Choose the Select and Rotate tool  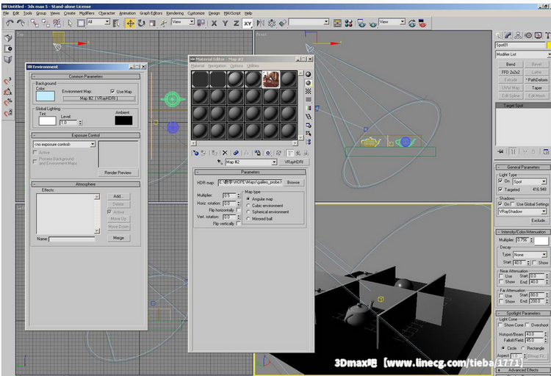coord(141,23)
